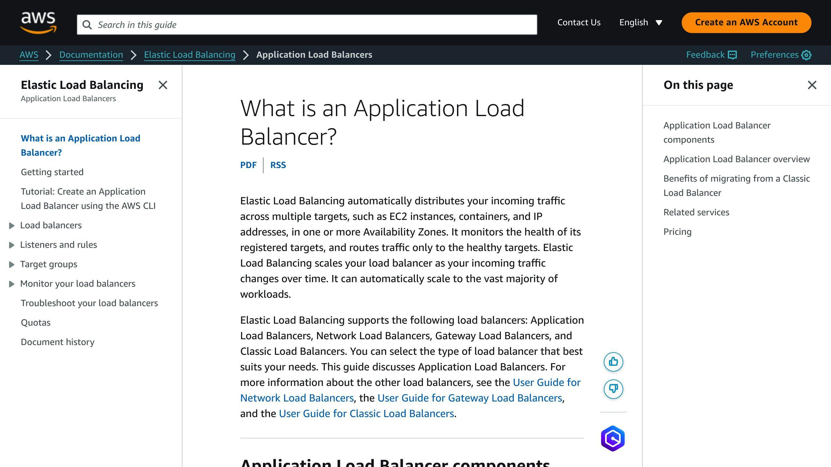The width and height of the screenshot is (831, 467).
Task: Jump to Pricing section
Action: 677,232
